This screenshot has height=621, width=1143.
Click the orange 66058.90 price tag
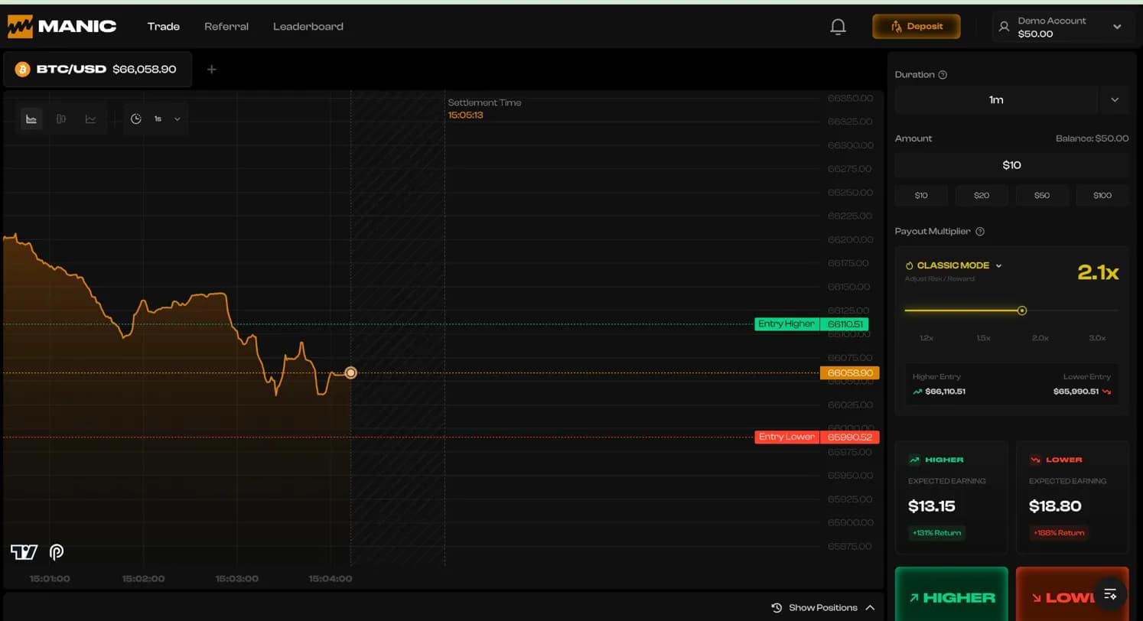[850, 373]
